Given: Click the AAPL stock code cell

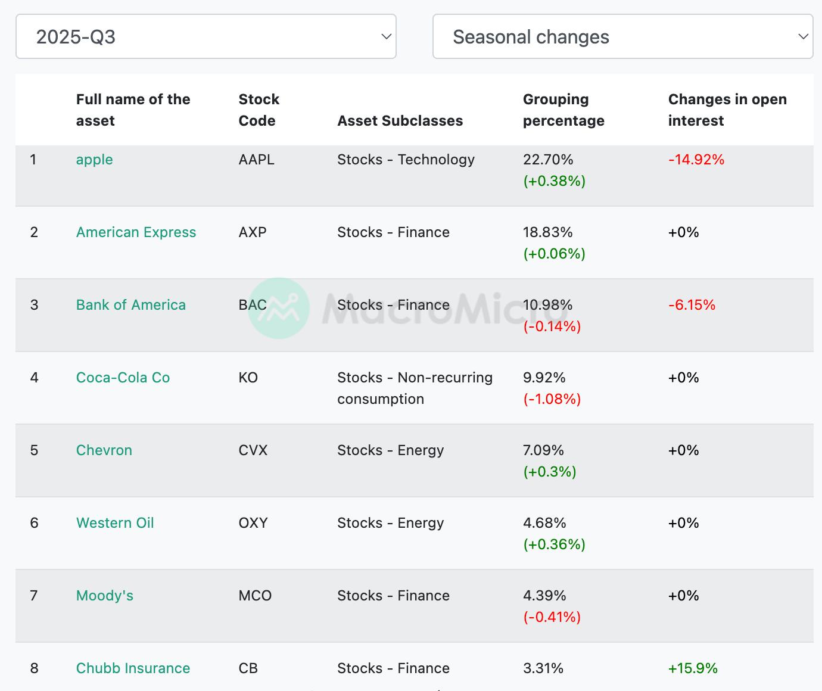Looking at the screenshot, I should pyautogui.click(x=256, y=160).
